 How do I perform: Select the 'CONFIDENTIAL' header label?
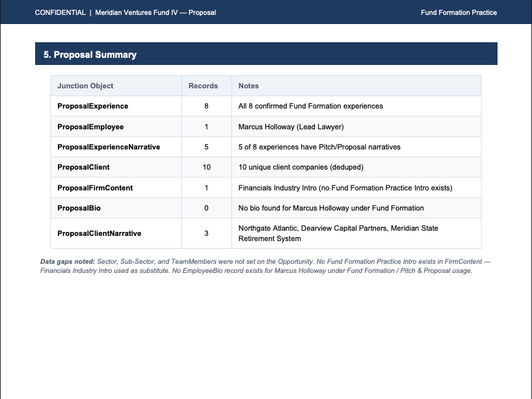click(x=60, y=12)
